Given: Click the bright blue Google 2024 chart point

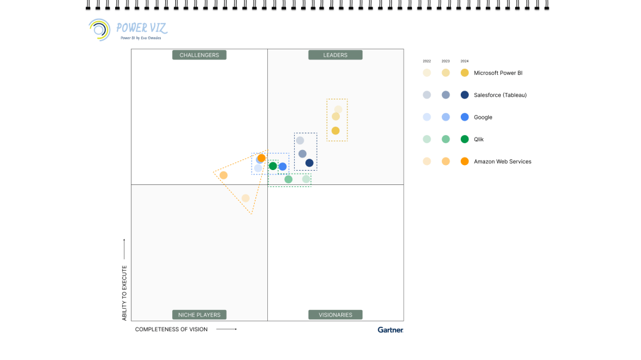Looking at the screenshot, I should point(282,166).
